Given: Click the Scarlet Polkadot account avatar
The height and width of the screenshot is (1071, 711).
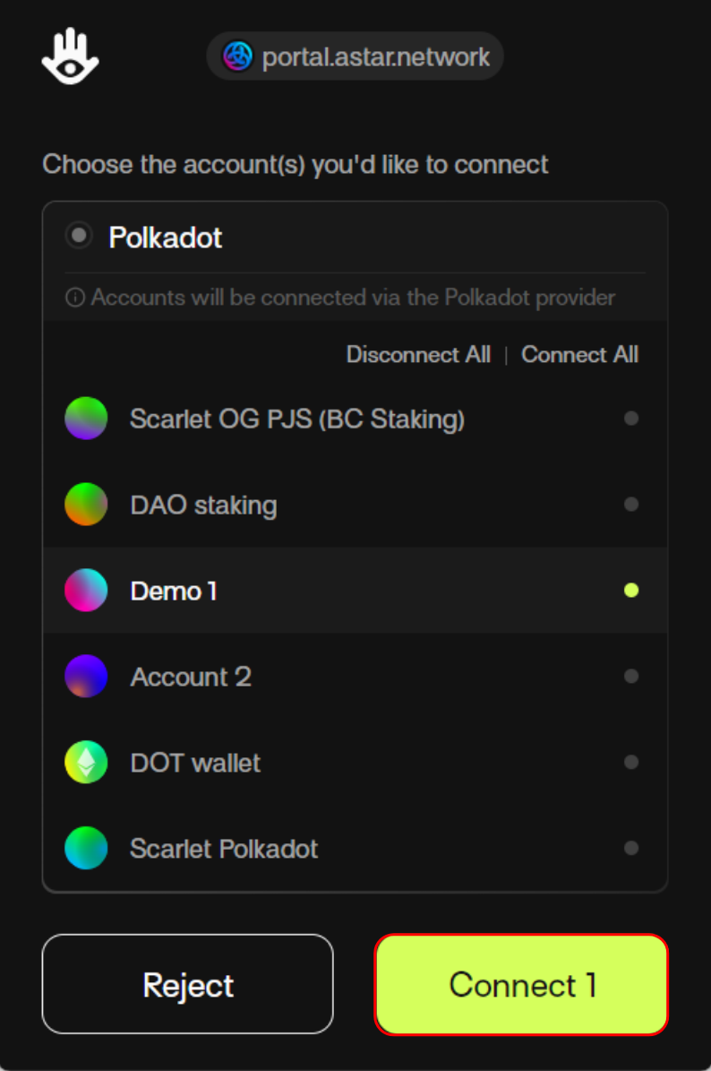Looking at the screenshot, I should [x=86, y=849].
